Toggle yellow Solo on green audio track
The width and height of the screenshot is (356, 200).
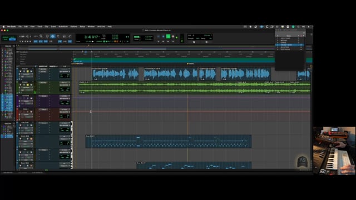click(27, 85)
